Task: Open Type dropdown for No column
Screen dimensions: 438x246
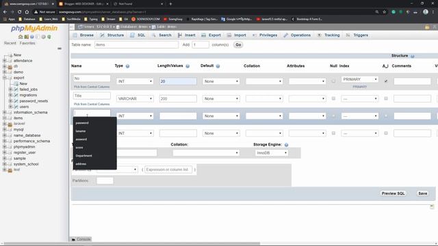Action: 135,81
